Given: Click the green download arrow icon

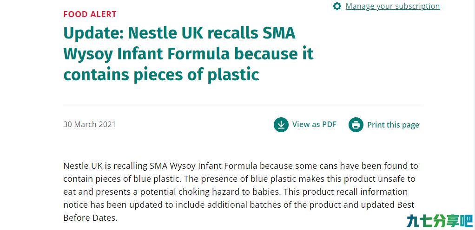Looking at the screenshot, I should click(x=281, y=125).
